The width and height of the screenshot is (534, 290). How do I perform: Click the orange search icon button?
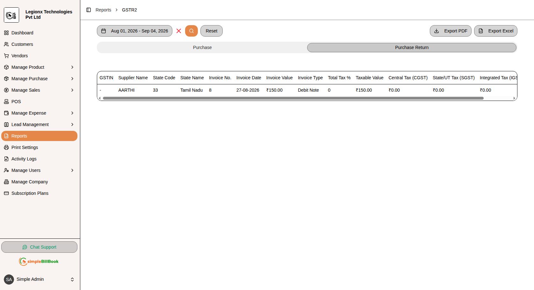(191, 31)
